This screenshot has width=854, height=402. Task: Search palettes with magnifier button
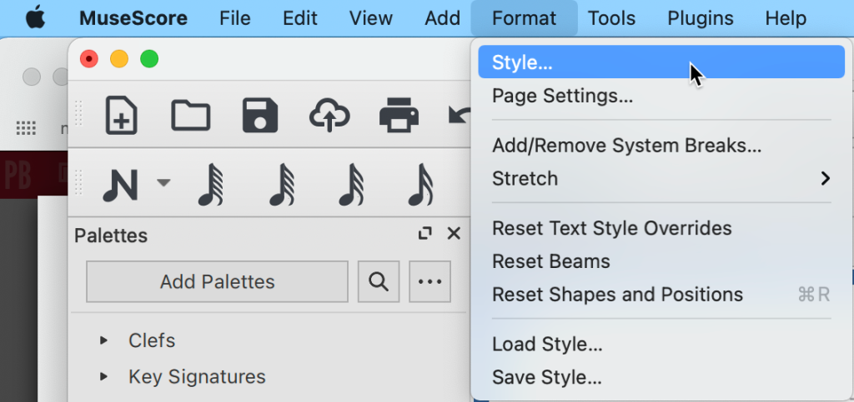[x=379, y=281]
